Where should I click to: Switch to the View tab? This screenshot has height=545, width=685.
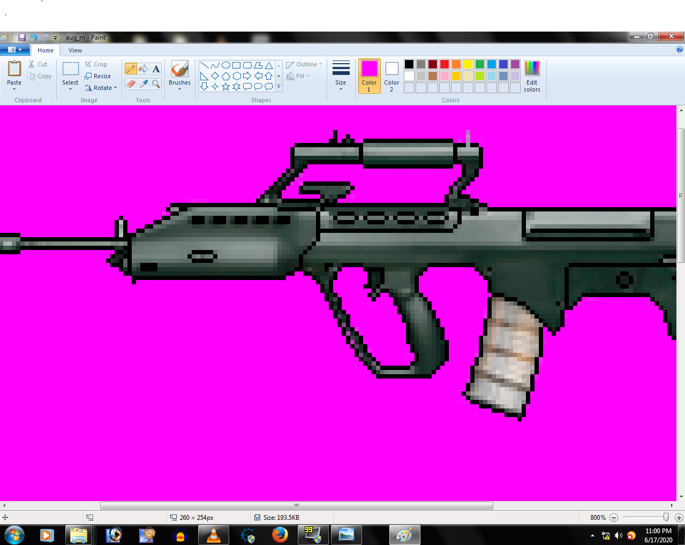(x=74, y=50)
